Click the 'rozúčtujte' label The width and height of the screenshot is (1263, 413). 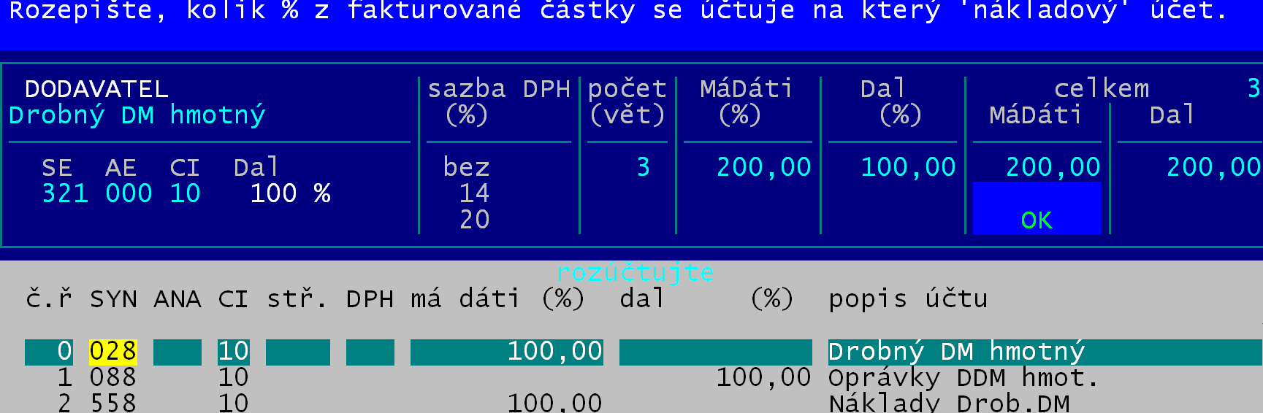point(636,273)
